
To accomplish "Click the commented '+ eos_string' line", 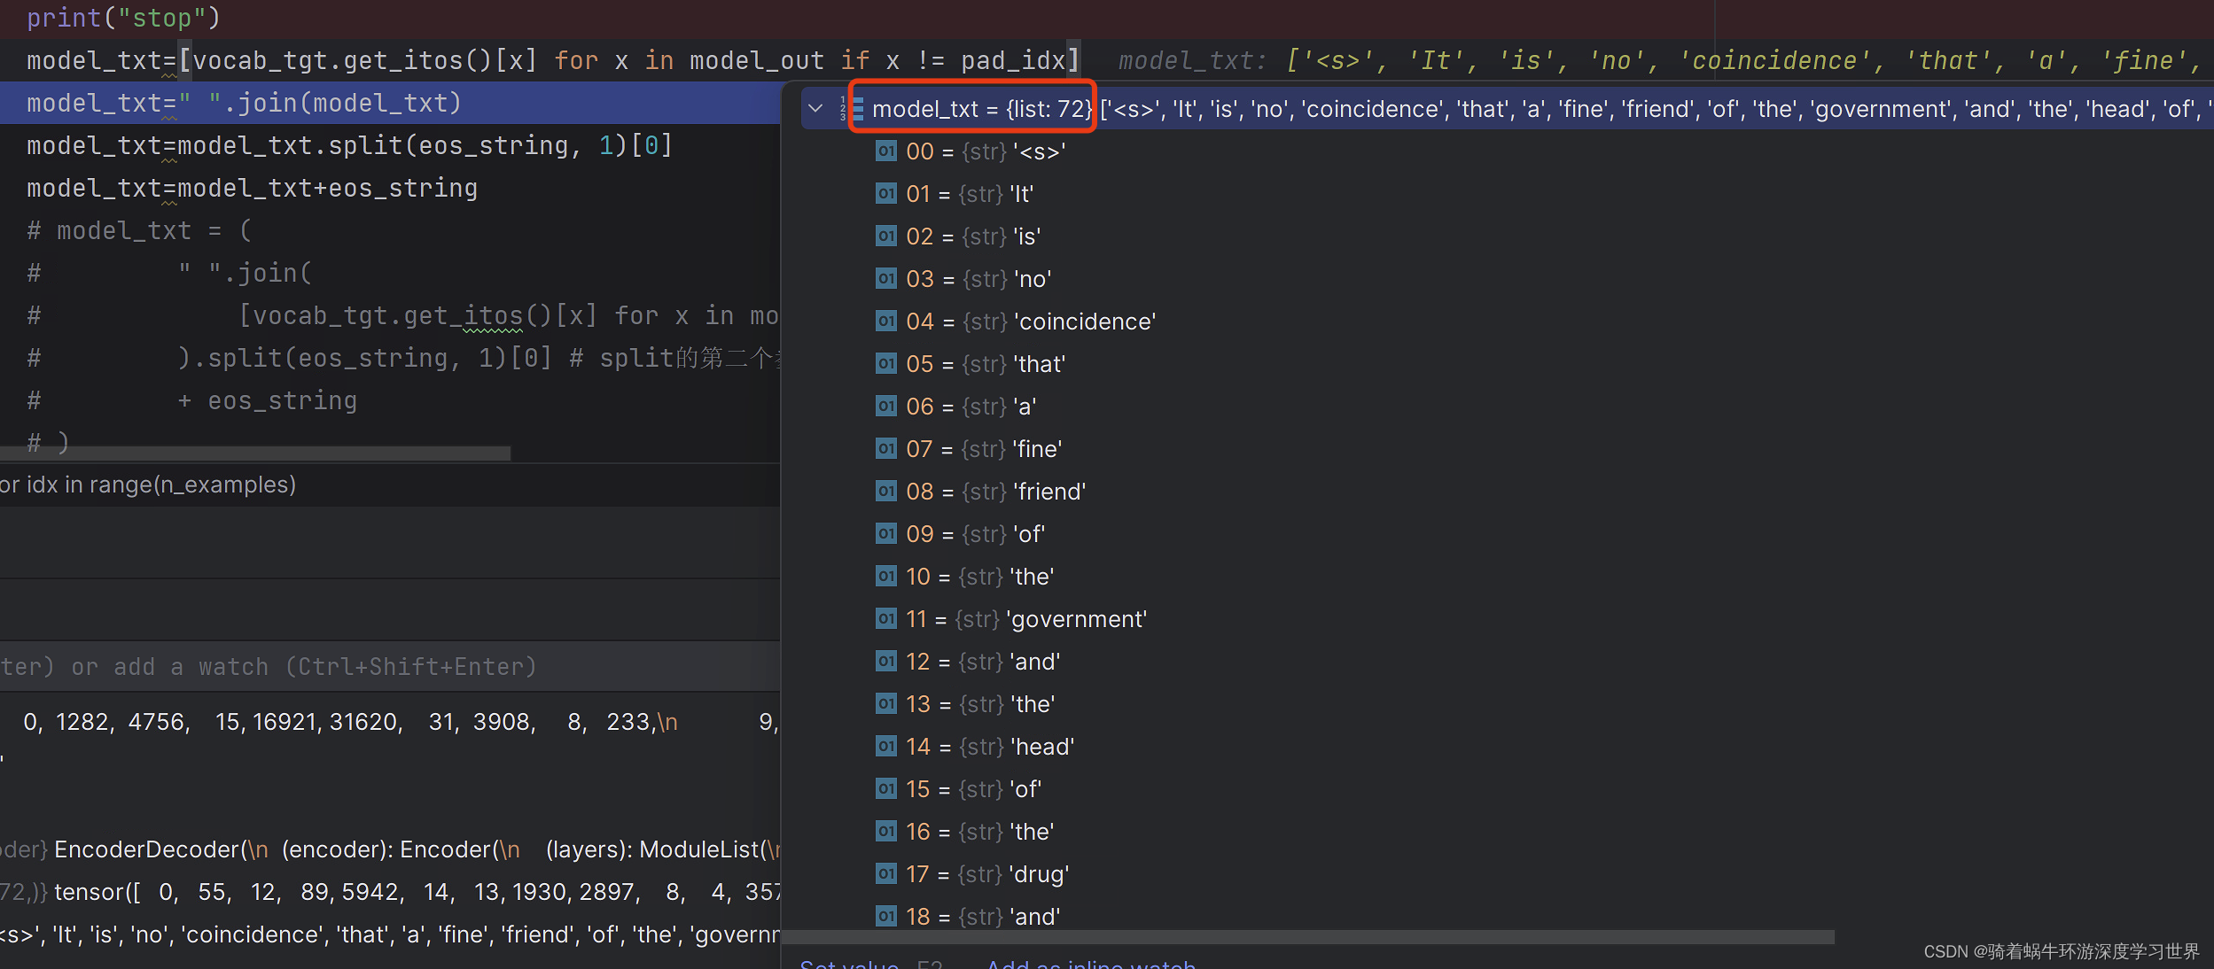I will click(x=191, y=400).
